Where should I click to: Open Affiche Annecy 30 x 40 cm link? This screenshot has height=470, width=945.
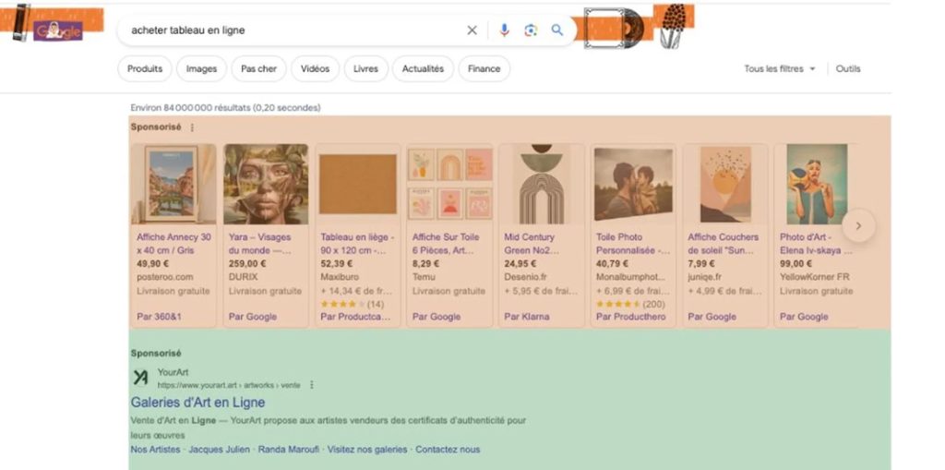(x=173, y=244)
